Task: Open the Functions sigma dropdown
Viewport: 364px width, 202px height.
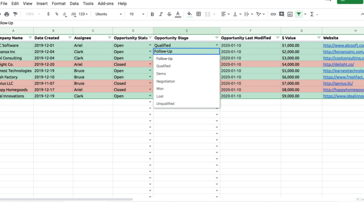Action: pos(313,14)
